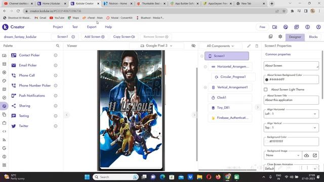Click the Background Color #FFFFFFFF swatch
Viewport: 324px width, 182px height.
point(267,142)
